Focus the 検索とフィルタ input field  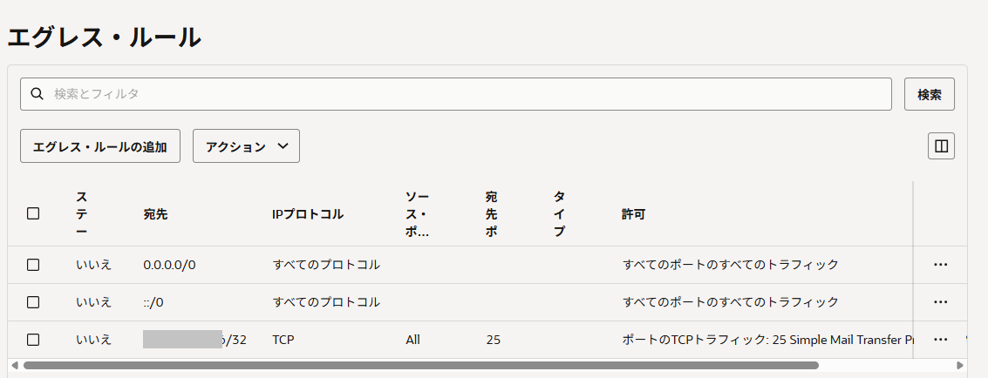462,94
